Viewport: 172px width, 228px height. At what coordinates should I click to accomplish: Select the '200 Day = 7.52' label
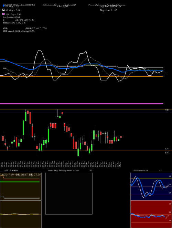coord(13,15)
